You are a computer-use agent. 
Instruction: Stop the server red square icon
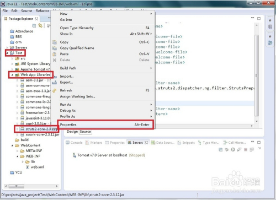(246, 149)
